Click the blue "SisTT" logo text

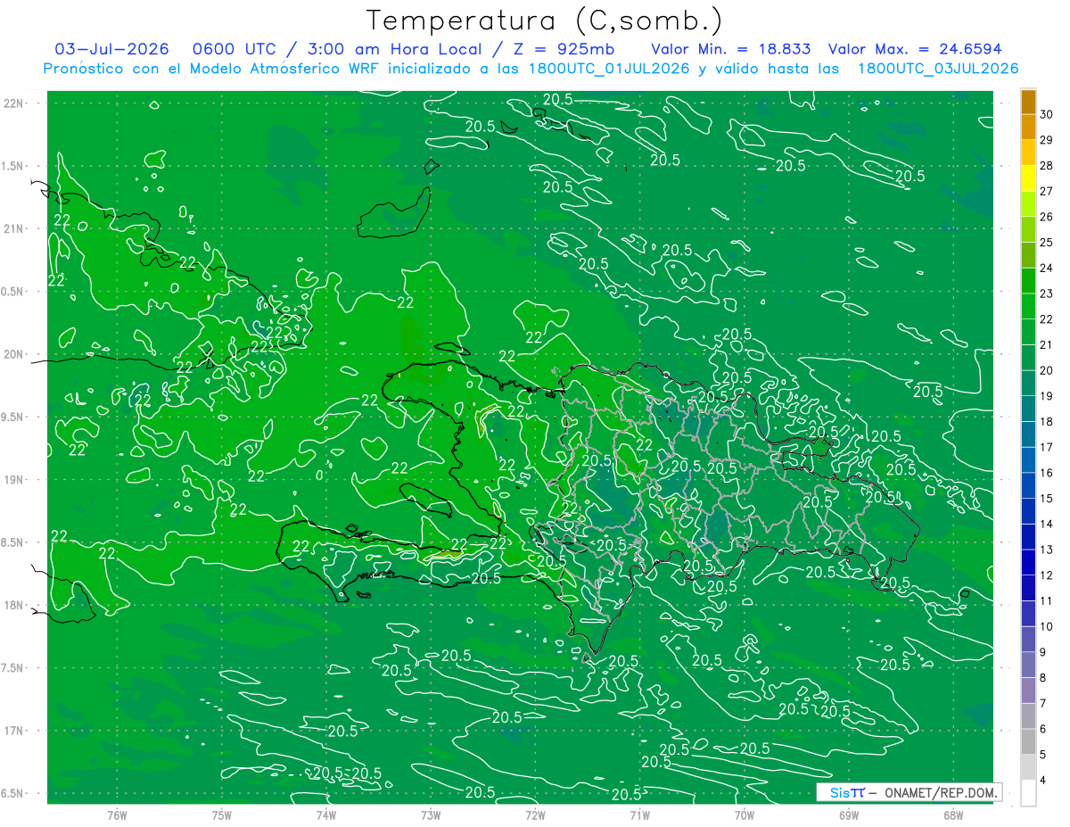[x=847, y=792]
